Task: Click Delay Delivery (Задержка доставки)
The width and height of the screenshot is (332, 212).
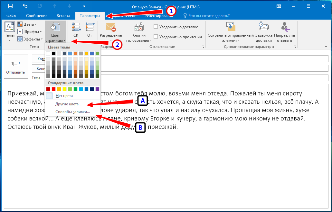Action: pyautogui.click(x=264, y=32)
